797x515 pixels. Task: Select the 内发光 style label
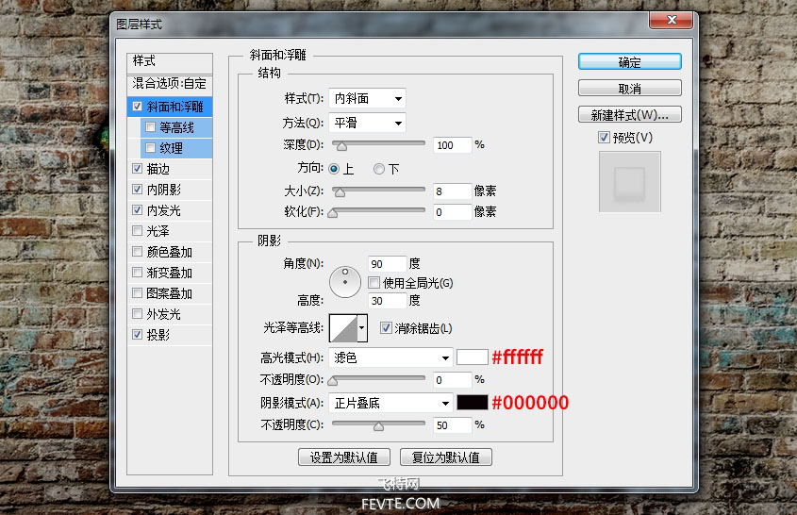[x=164, y=210]
